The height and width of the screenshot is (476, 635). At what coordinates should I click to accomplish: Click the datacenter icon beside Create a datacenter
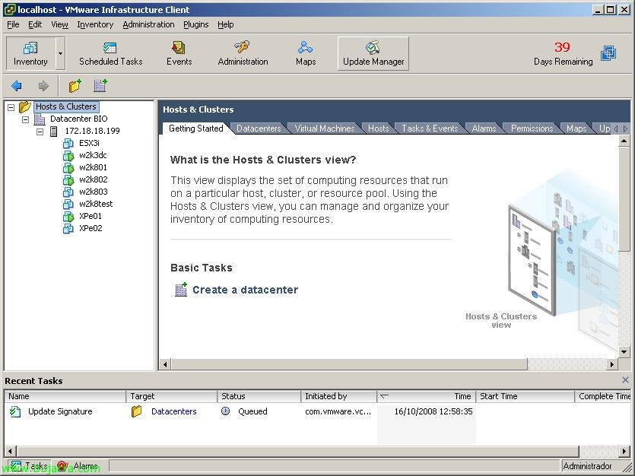click(181, 290)
